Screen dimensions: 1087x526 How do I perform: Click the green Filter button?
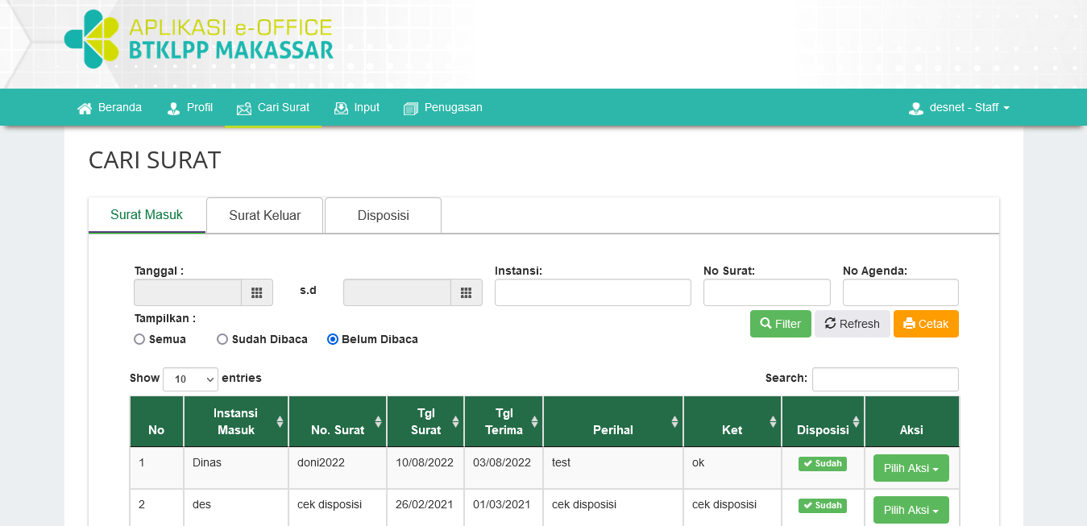780,324
